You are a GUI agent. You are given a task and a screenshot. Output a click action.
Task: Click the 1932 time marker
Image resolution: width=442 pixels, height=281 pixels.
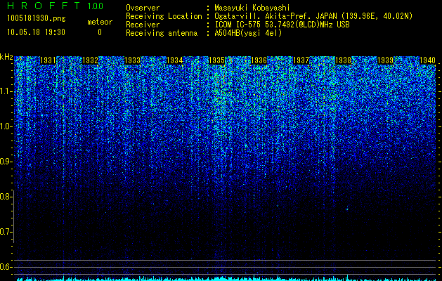point(90,60)
